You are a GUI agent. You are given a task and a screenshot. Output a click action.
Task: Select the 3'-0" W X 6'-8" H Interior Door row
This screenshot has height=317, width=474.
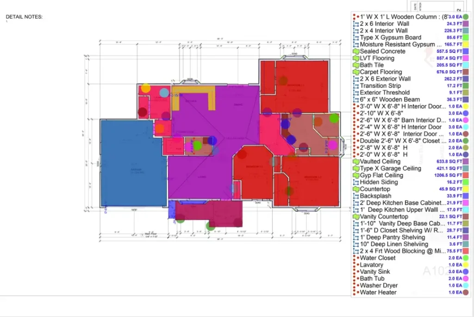click(411, 107)
